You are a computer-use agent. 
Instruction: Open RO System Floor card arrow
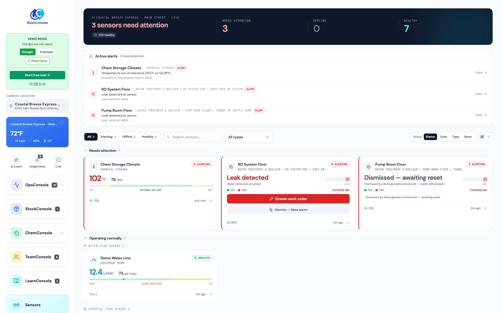(348, 222)
